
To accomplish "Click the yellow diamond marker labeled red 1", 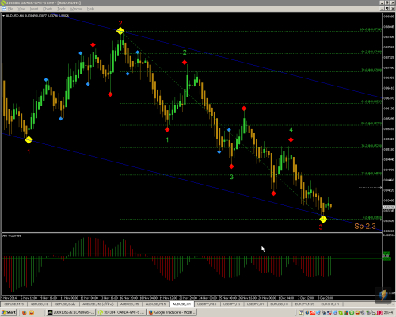I will pyautogui.click(x=29, y=140).
